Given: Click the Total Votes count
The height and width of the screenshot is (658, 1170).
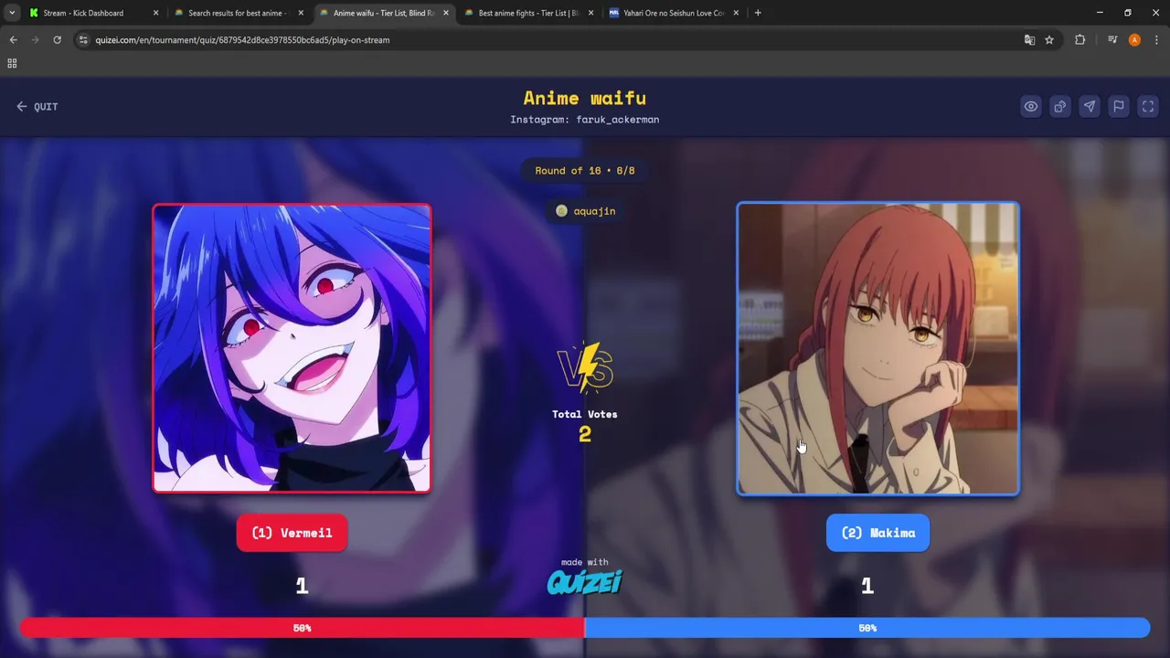Looking at the screenshot, I should (x=585, y=435).
